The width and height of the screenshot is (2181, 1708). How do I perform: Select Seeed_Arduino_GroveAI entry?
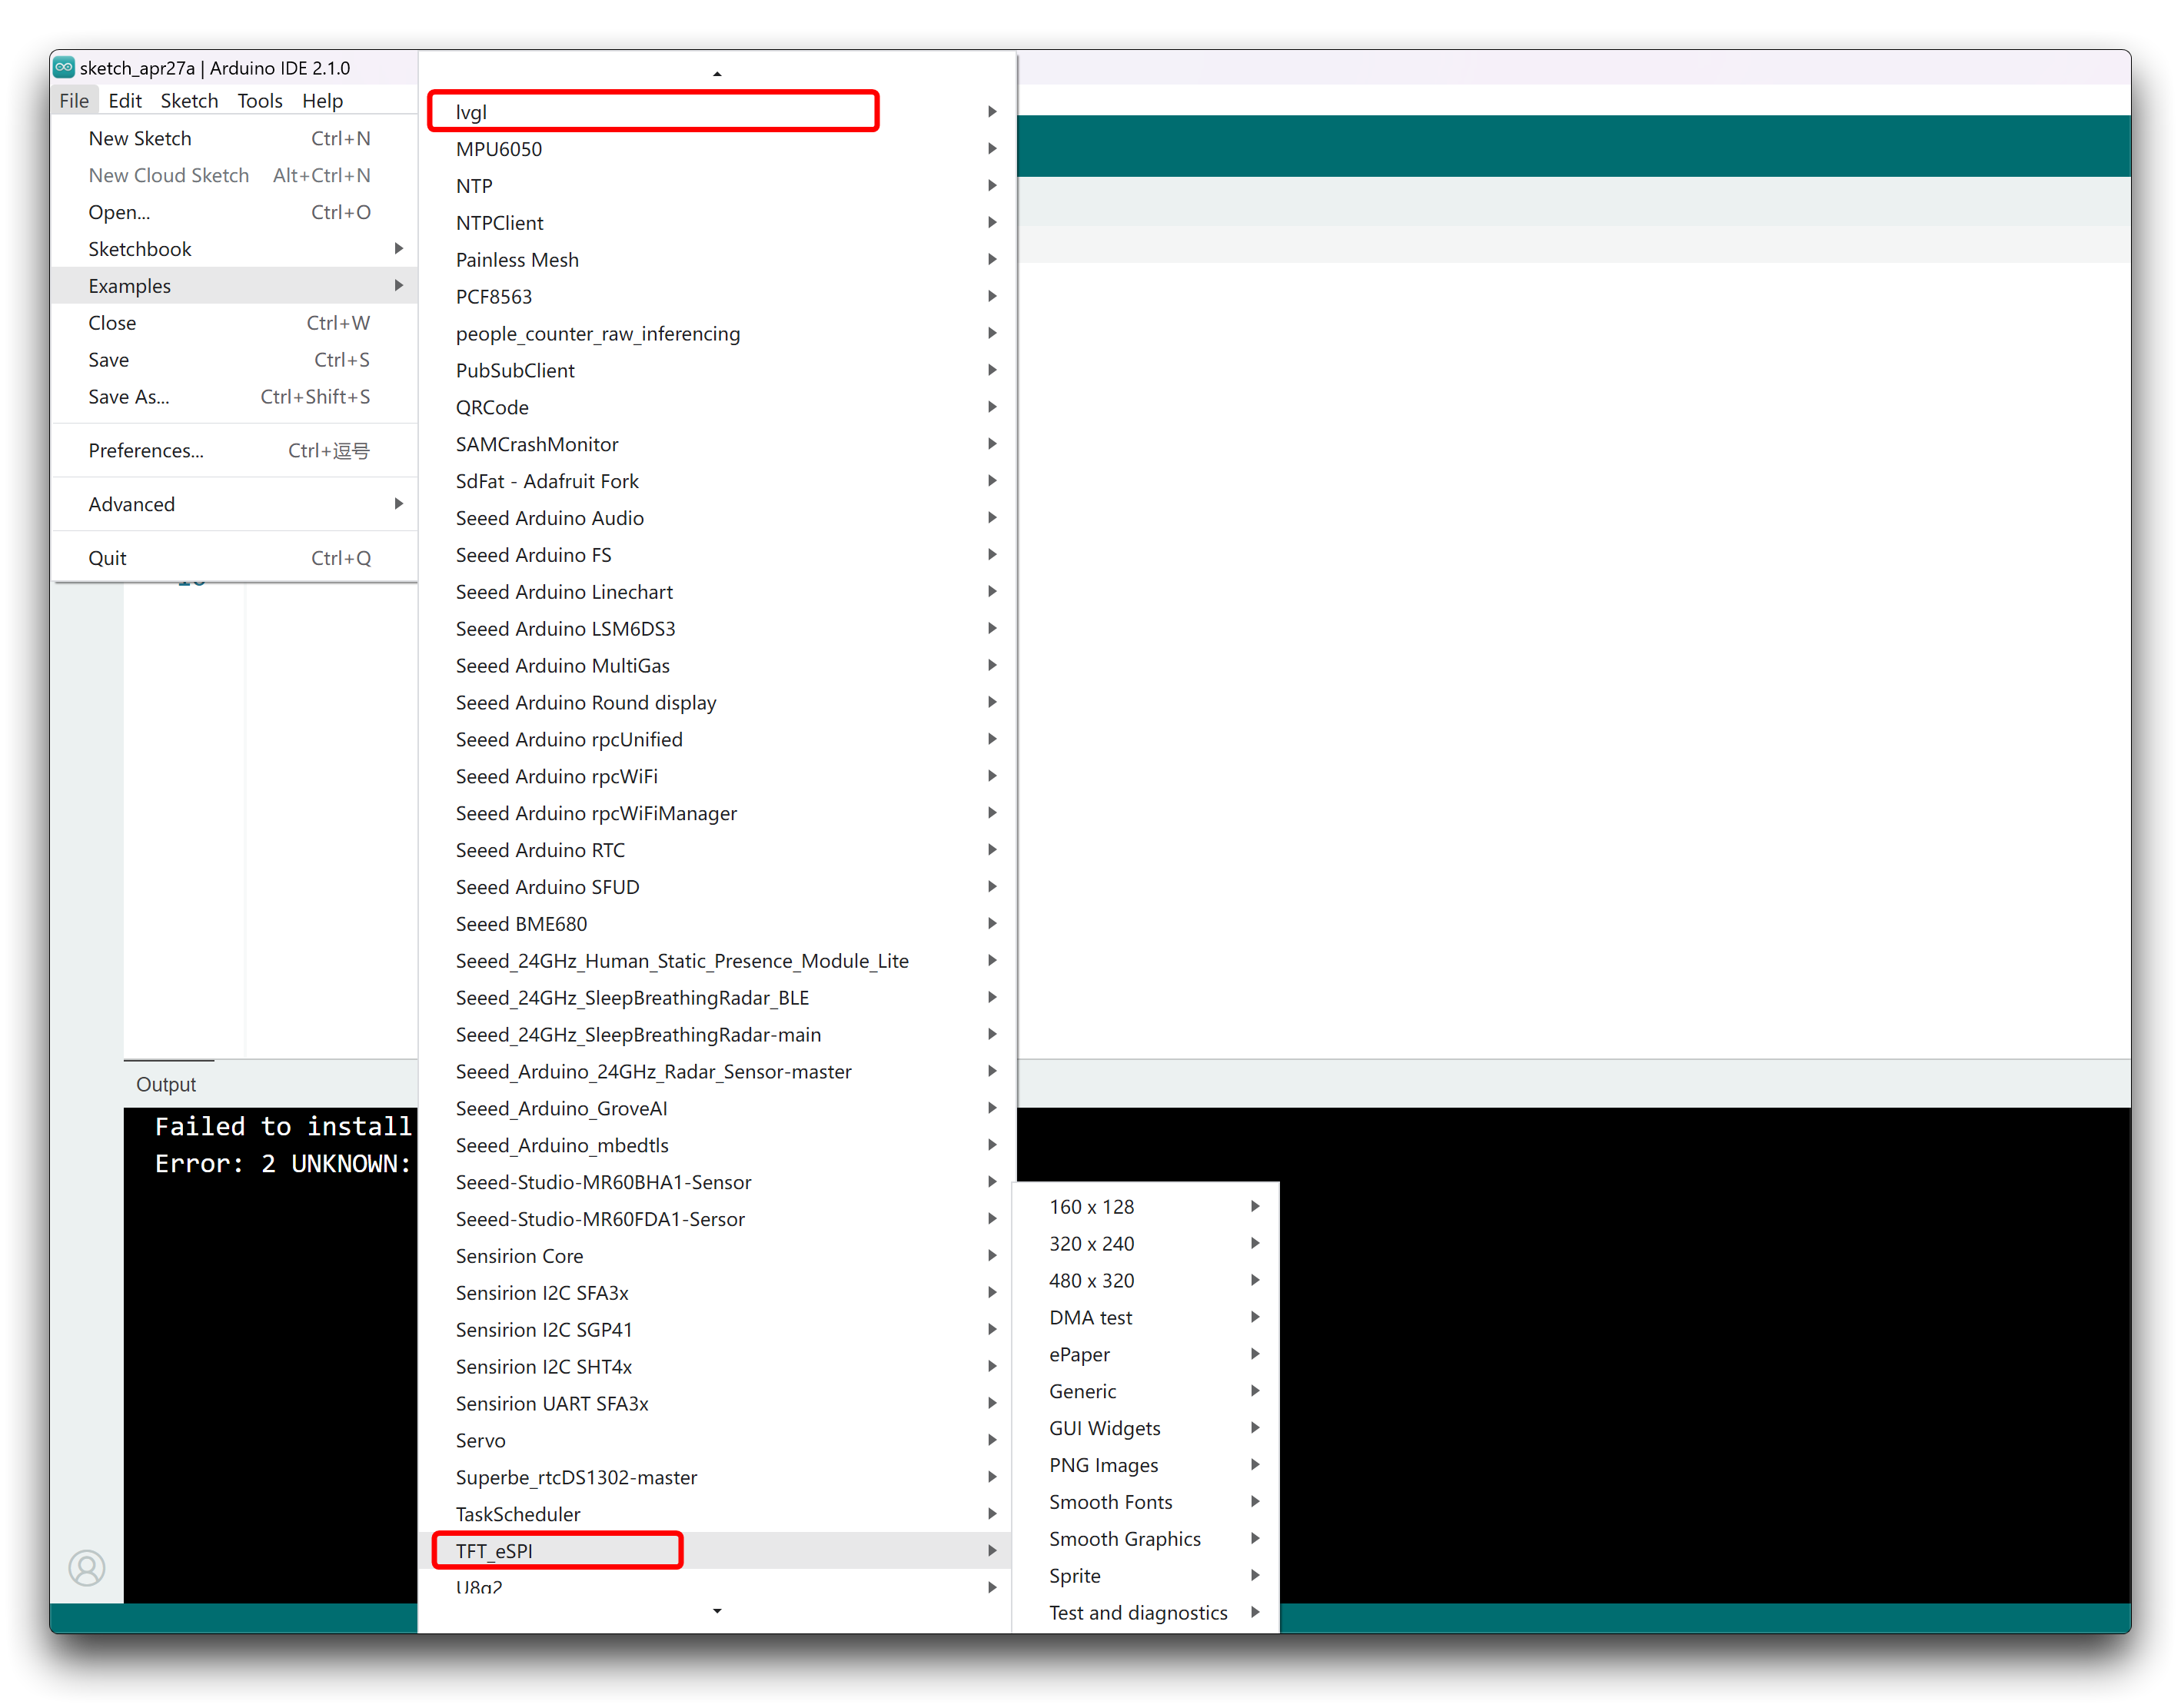pyautogui.click(x=716, y=1108)
